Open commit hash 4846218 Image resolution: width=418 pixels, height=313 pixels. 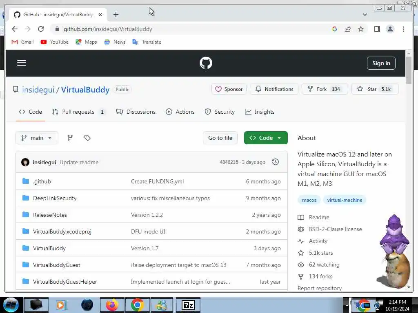tap(229, 162)
